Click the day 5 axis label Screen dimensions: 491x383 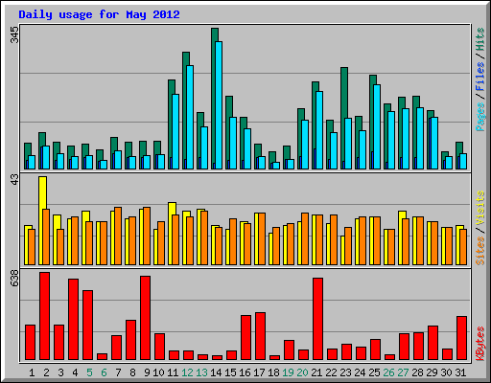pos(89,372)
